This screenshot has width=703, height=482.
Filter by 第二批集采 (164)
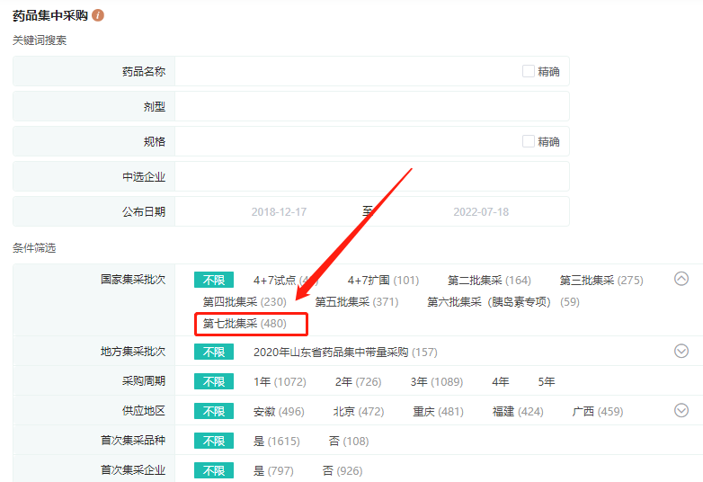coord(489,281)
